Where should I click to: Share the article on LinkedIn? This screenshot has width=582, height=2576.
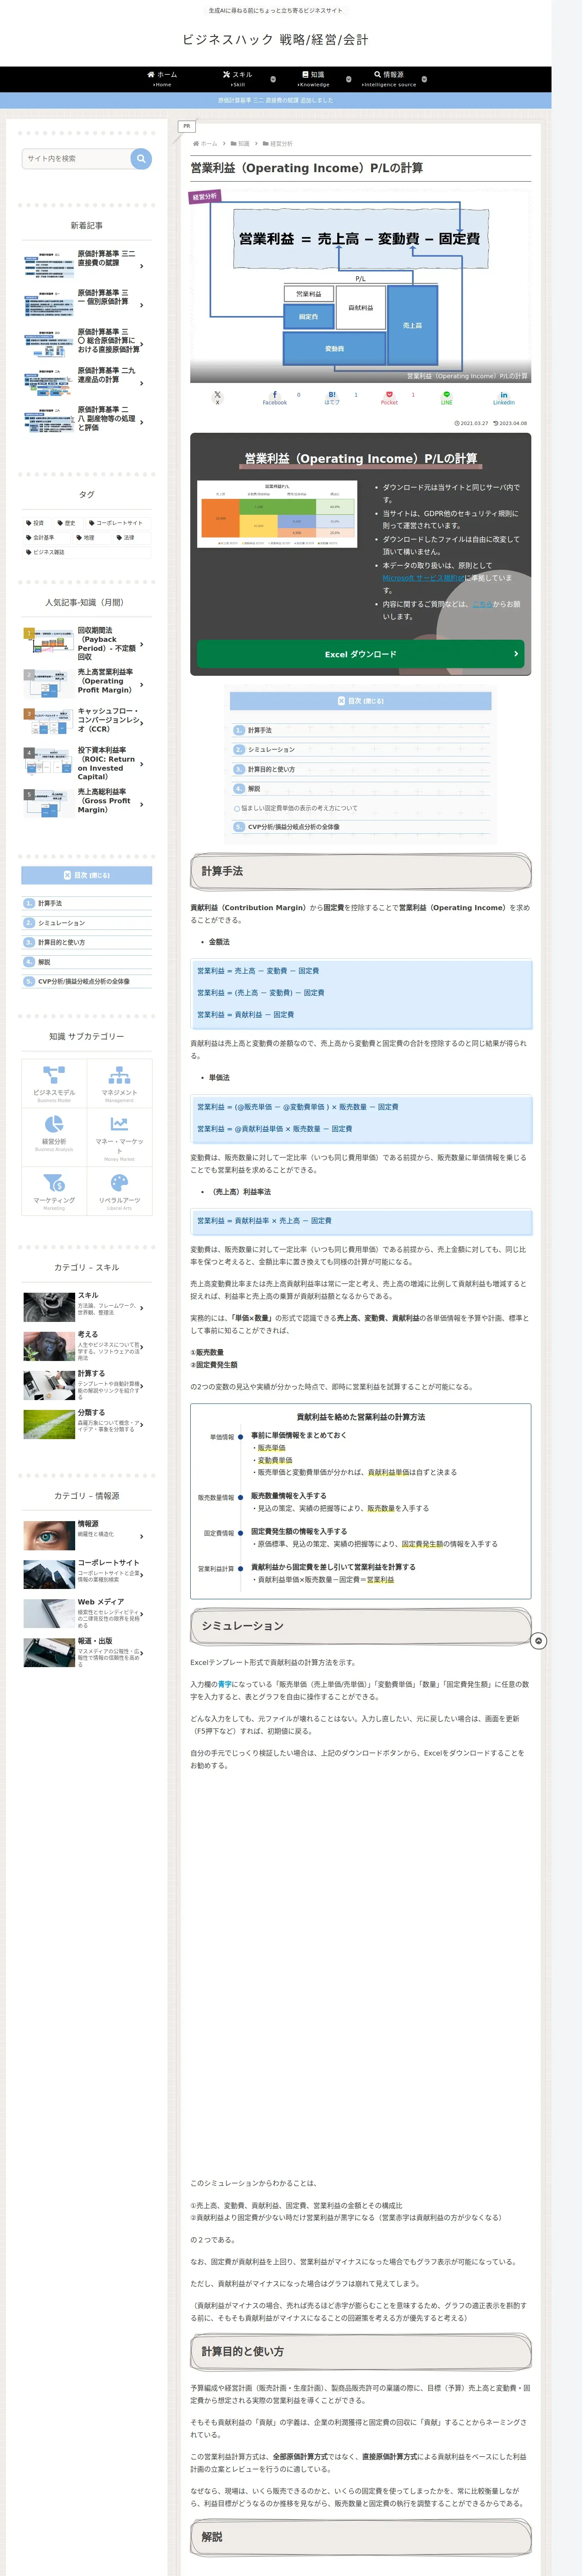coord(503,397)
